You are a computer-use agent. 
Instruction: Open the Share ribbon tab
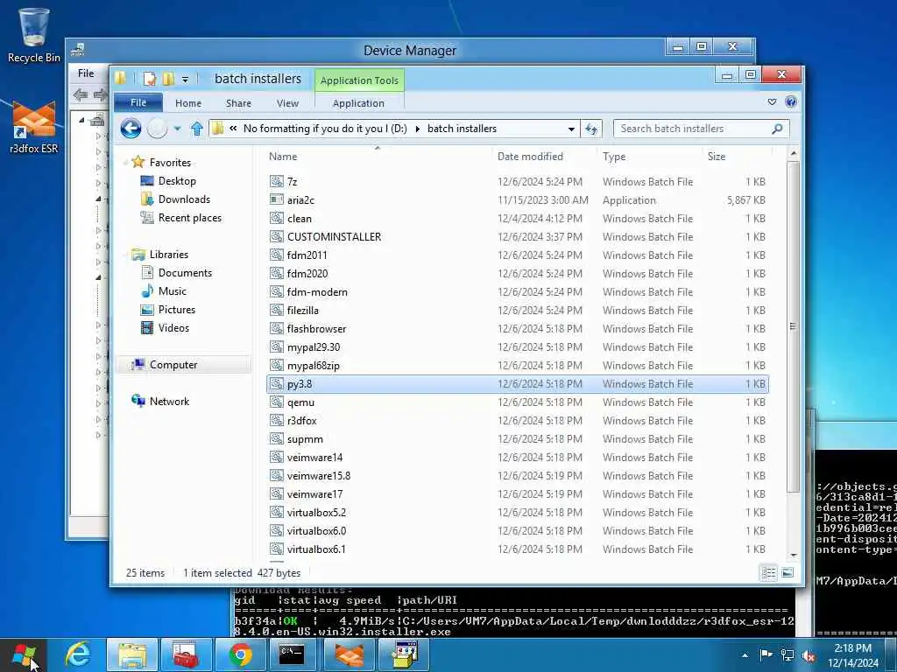pos(238,103)
